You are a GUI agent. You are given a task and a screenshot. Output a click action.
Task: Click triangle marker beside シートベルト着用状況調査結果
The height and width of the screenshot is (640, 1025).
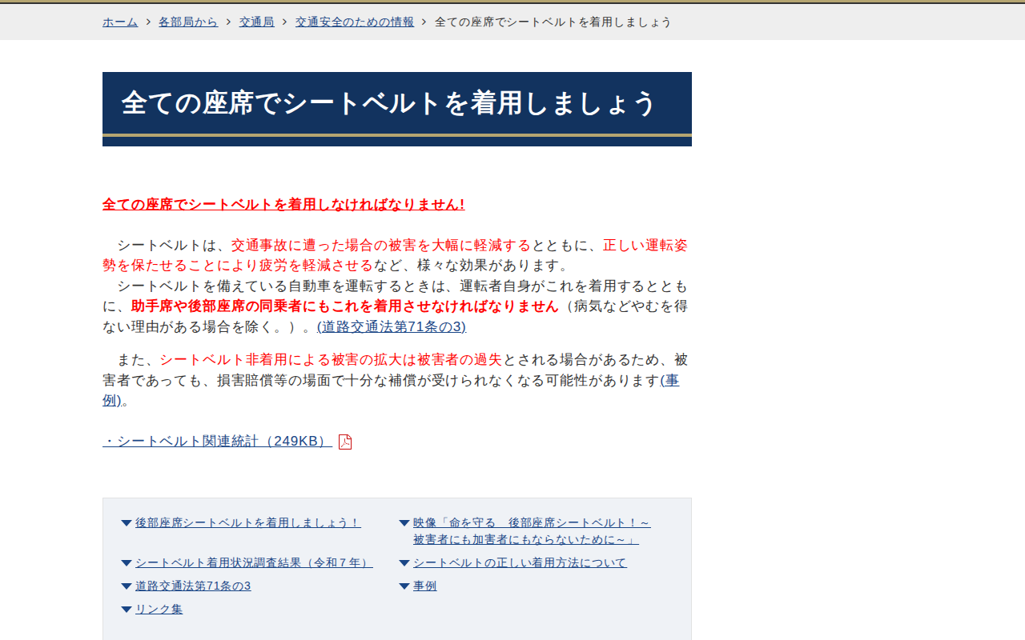pos(127,563)
